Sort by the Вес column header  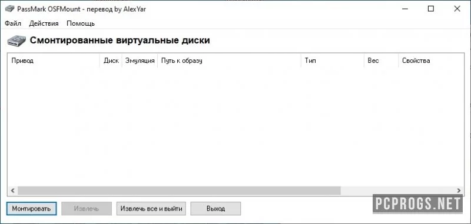381,61
